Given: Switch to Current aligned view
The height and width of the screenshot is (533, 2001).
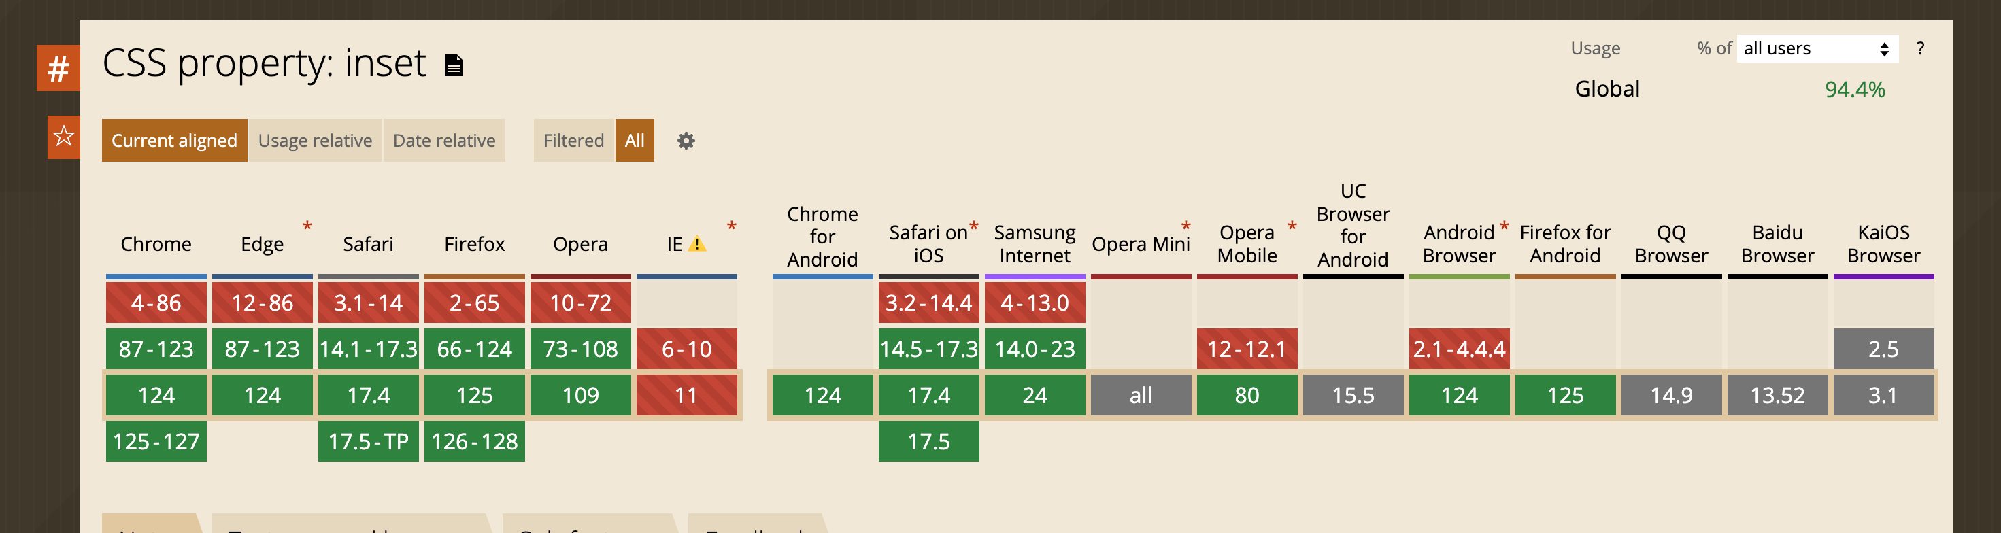Looking at the screenshot, I should click(175, 141).
